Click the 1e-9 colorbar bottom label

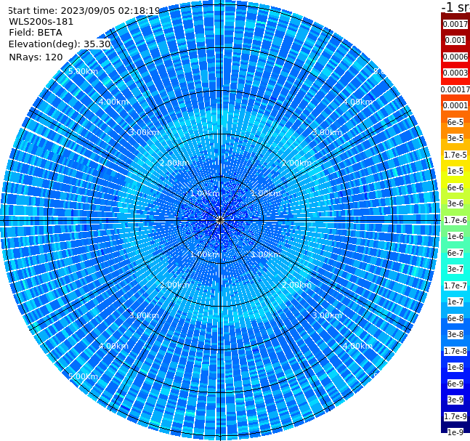tap(455, 432)
